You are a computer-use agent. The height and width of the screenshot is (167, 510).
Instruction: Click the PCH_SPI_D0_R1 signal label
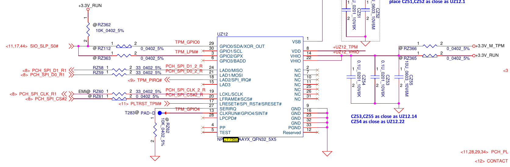[x=47, y=75]
